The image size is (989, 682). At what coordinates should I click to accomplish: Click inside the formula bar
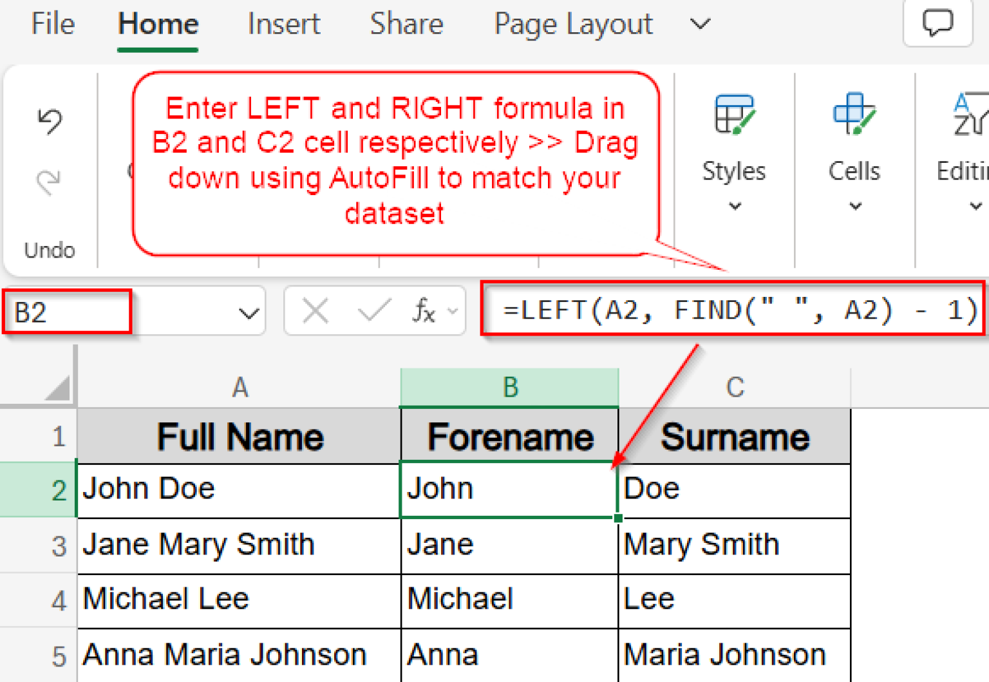pos(734,310)
